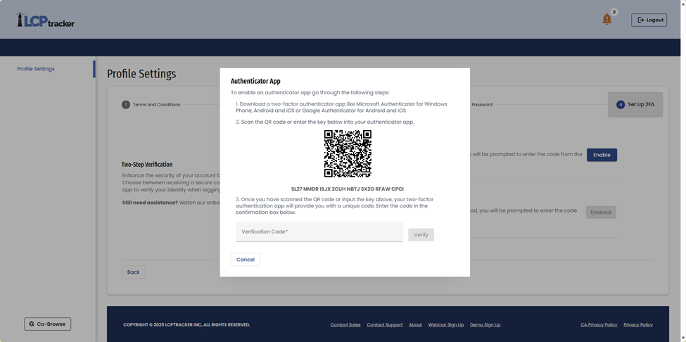The width and height of the screenshot is (686, 342).
Task: Click the LCPtracker logo
Action: [x=45, y=20]
